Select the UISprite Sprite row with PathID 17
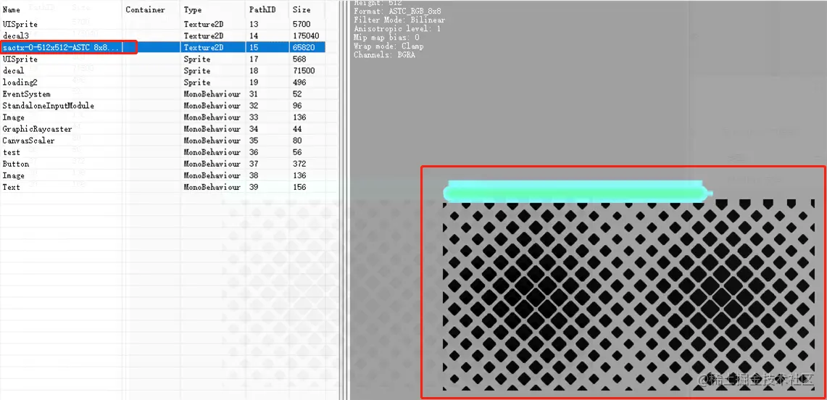The image size is (827, 400). pyautogui.click(x=20, y=59)
